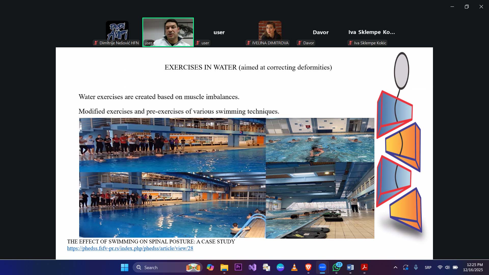Image resolution: width=489 pixels, height=275 pixels.
Task: Click IVELINA DIMITROVA's muted microphone icon
Action: point(249,43)
